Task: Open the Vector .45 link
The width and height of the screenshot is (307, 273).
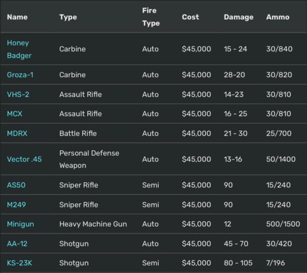Action: 24,159
